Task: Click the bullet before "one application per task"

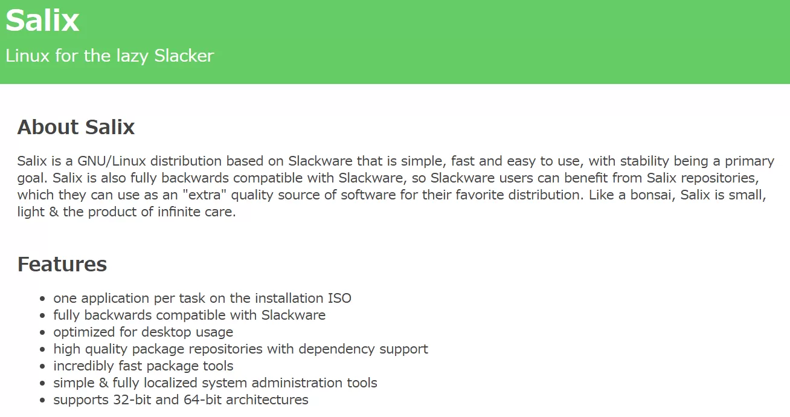Action: click(42, 299)
